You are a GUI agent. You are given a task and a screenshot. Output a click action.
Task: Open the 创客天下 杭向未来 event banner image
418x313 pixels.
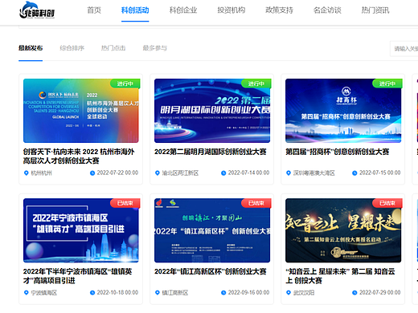81,111
